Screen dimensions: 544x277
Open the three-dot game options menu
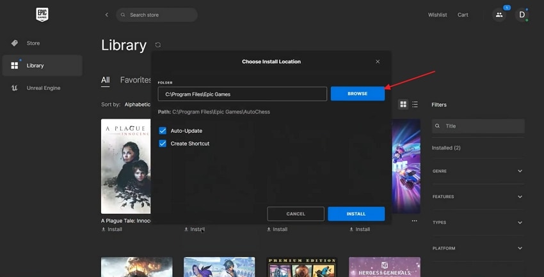coord(414,221)
